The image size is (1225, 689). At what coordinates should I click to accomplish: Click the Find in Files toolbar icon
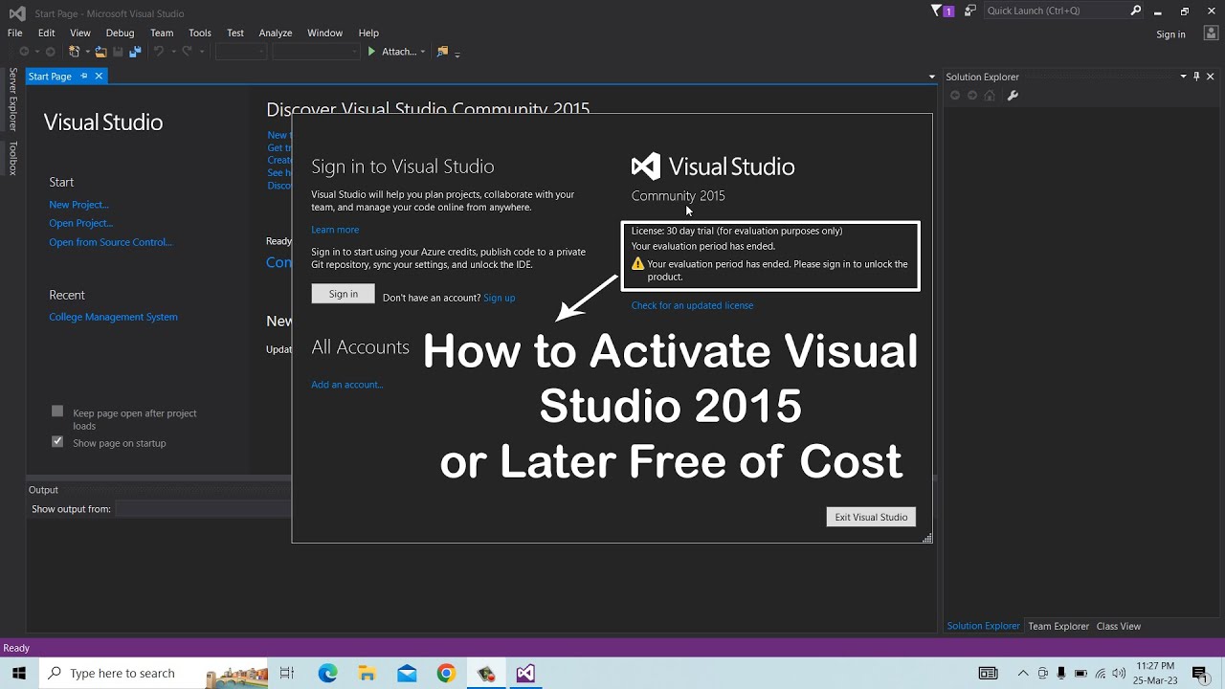tap(442, 52)
